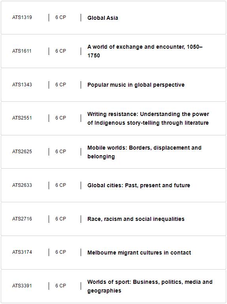This screenshot has height=304, width=227.
Task: Open Popular music in global perspective
Action: tap(136, 85)
